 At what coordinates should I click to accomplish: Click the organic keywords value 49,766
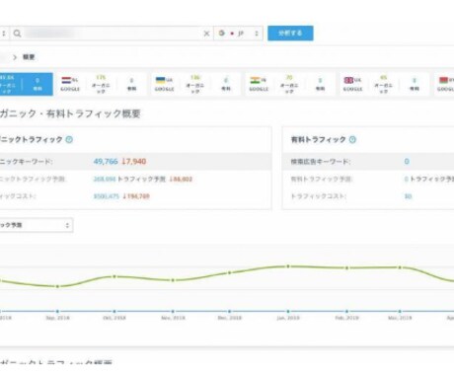106,162
